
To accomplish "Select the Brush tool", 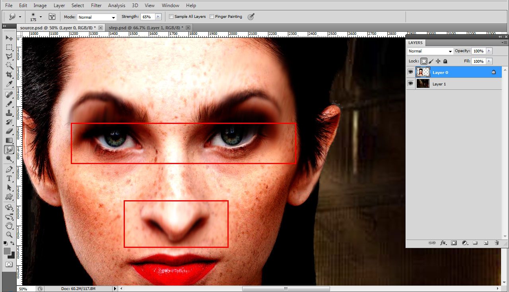I will pyautogui.click(x=9, y=104).
